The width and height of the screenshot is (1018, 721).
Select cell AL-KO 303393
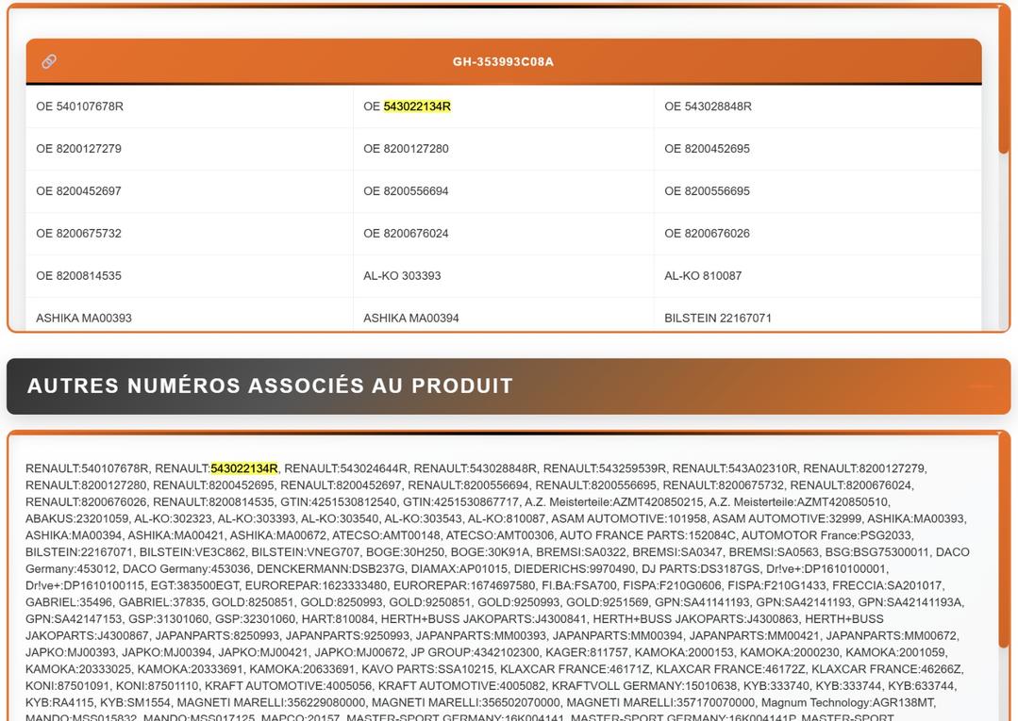(x=503, y=275)
